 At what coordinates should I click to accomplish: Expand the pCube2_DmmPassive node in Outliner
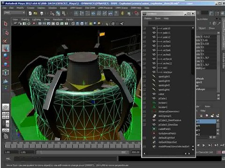pos(144,120)
